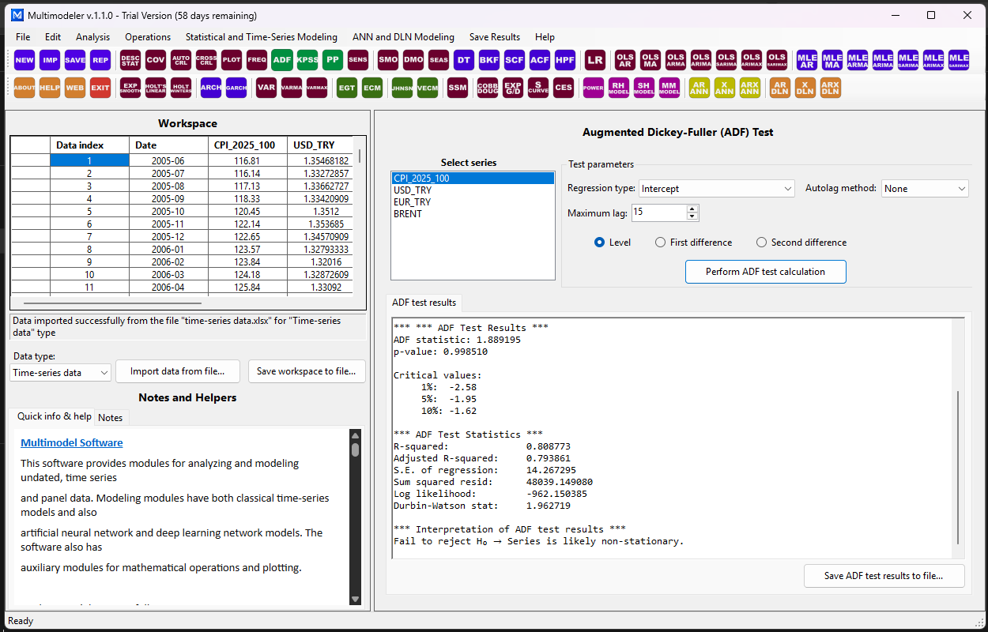The width and height of the screenshot is (988, 632).
Task: Open the ARX DLN model icon
Action: [831, 88]
